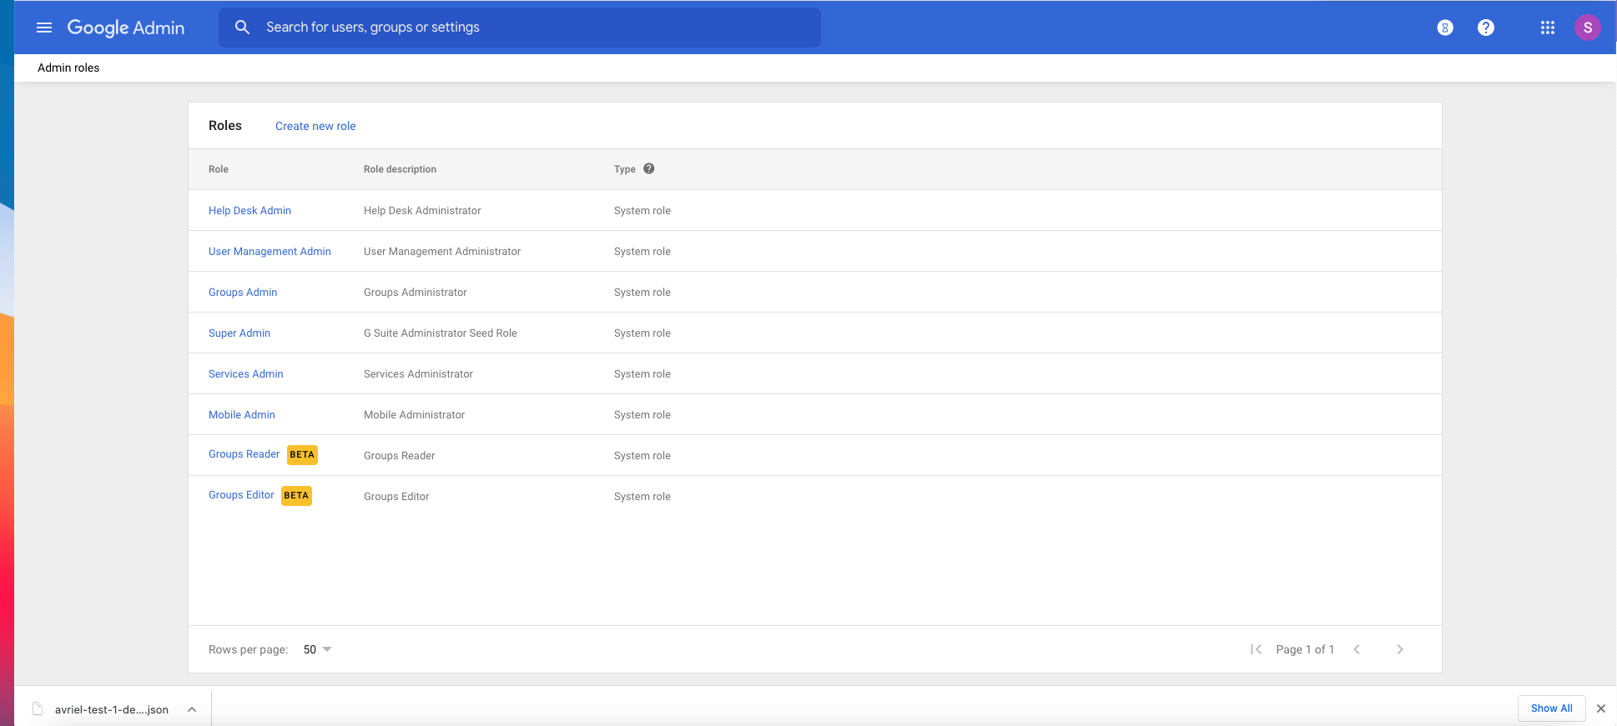
Task: Click the avriel-test-1 json file name
Action: click(x=112, y=709)
